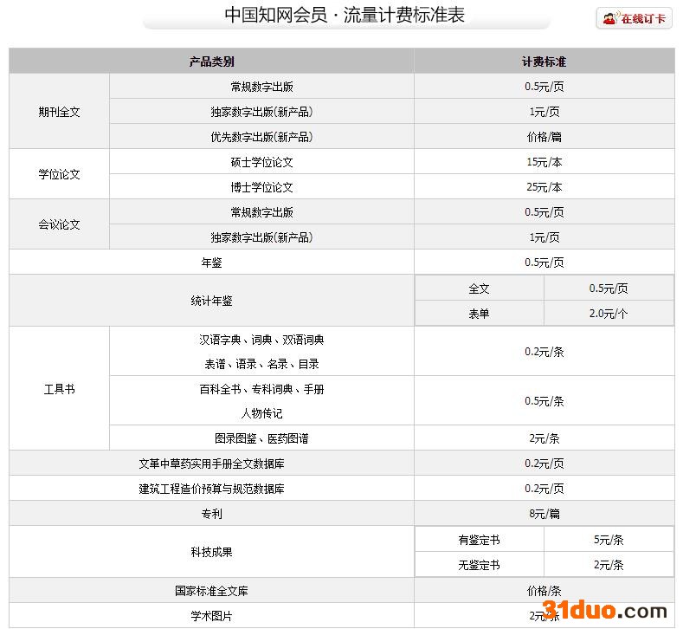Click the 统计年鉴 row label
The height and width of the screenshot is (629, 683).
(211, 301)
